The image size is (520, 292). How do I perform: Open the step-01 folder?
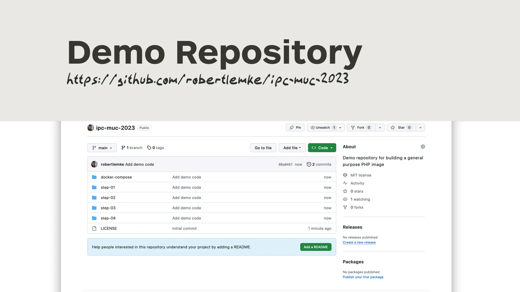tap(108, 187)
